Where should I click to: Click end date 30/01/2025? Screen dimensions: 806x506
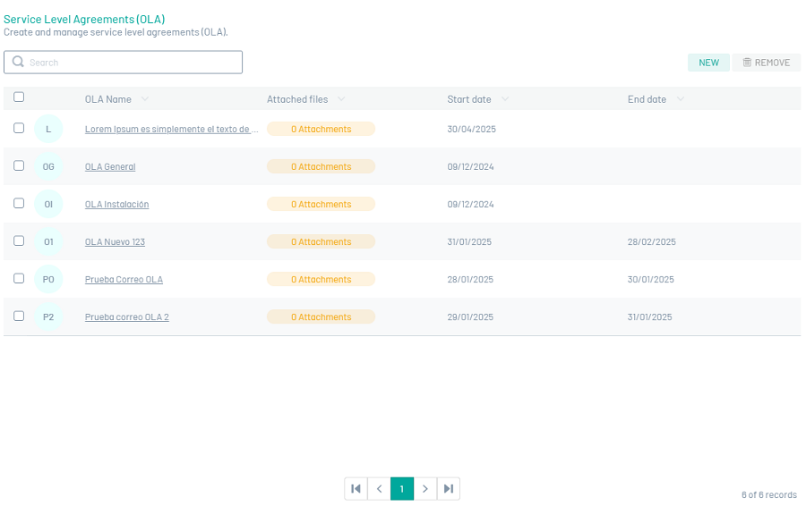pyautogui.click(x=651, y=280)
